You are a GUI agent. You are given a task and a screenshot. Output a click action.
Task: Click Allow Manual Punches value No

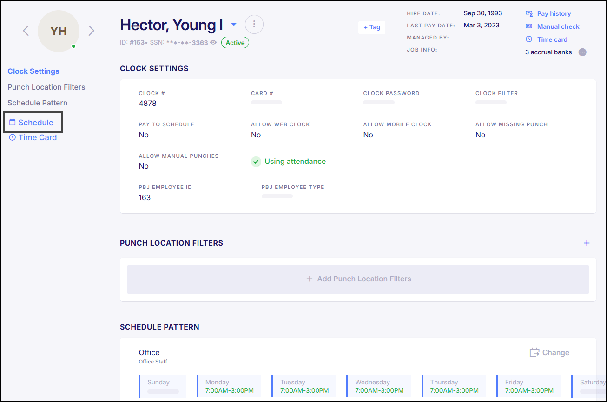pyautogui.click(x=144, y=166)
